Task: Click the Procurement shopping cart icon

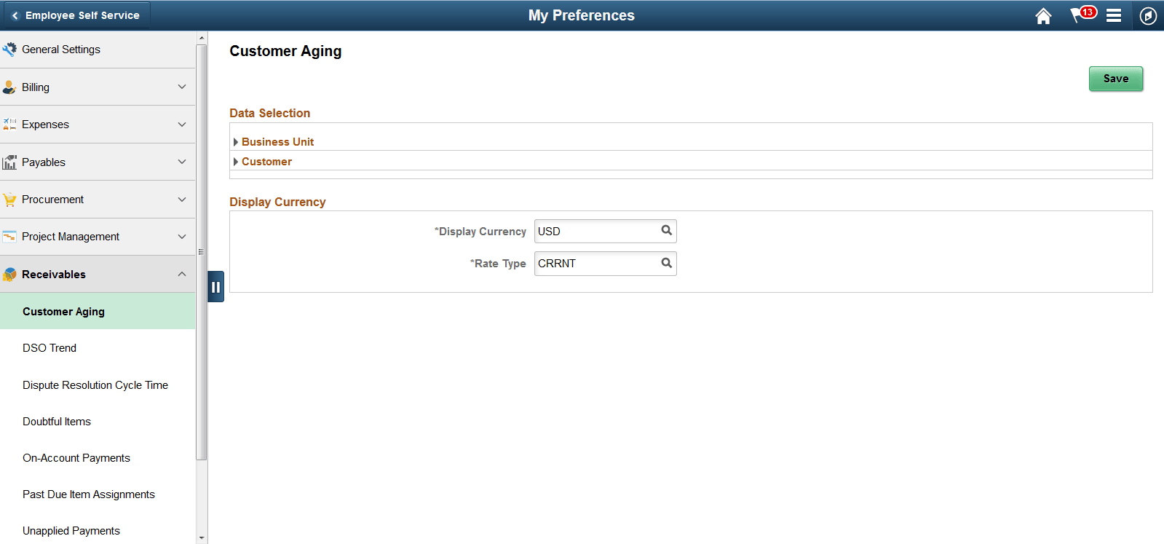Action: [x=10, y=199]
